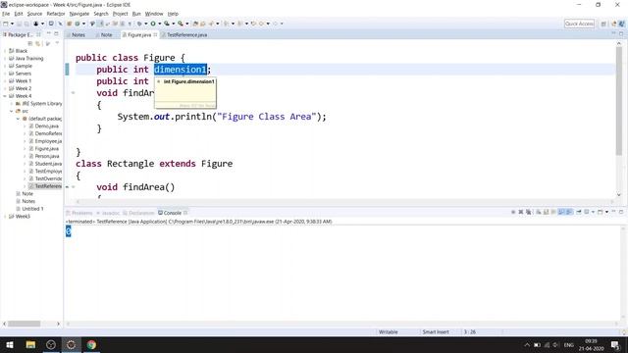Open the Run button dropdown arrow
628x353 pixels.
tap(159, 24)
